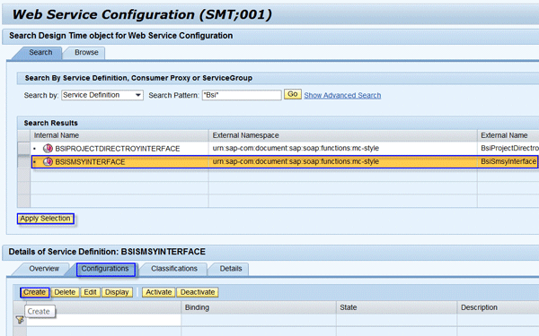Select the BSIPROJECTDIRECTROYINTERFACE row name
The image size is (539, 336).
pyautogui.click(x=118, y=149)
